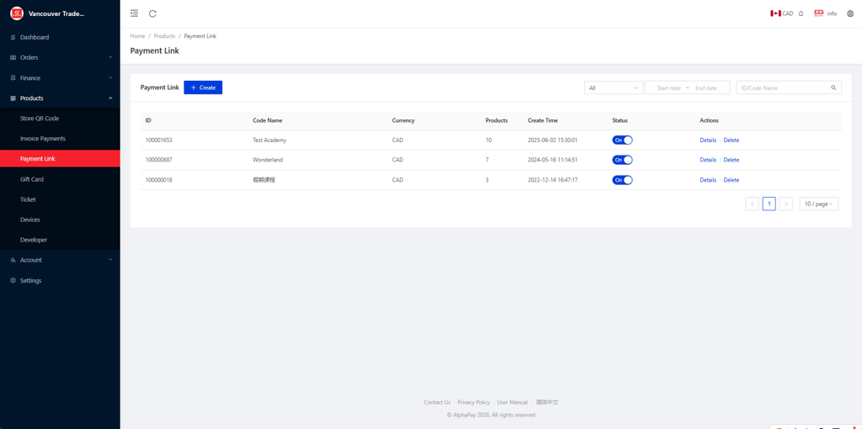
Task: Open the All status filter dropdown
Action: click(x=613, y=87)
